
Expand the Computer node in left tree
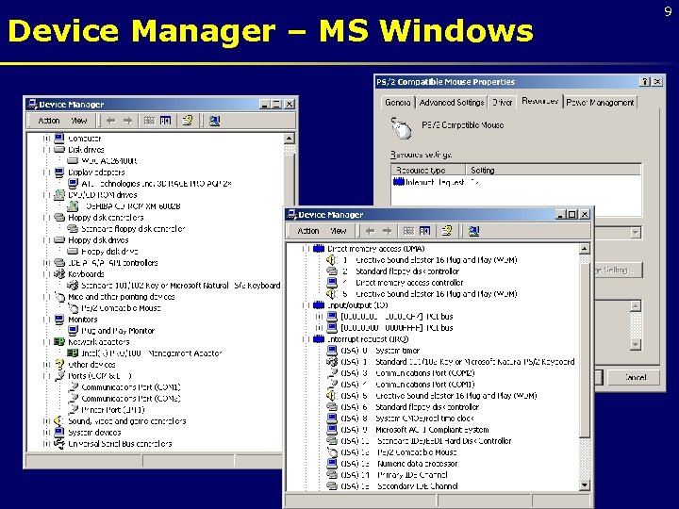pos(46,139)
